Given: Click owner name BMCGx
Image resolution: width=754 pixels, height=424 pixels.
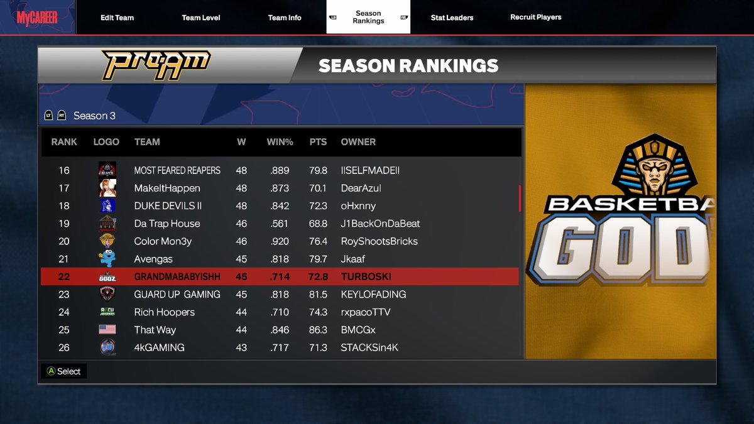Looking at the screenshot, I should point(358,330).
